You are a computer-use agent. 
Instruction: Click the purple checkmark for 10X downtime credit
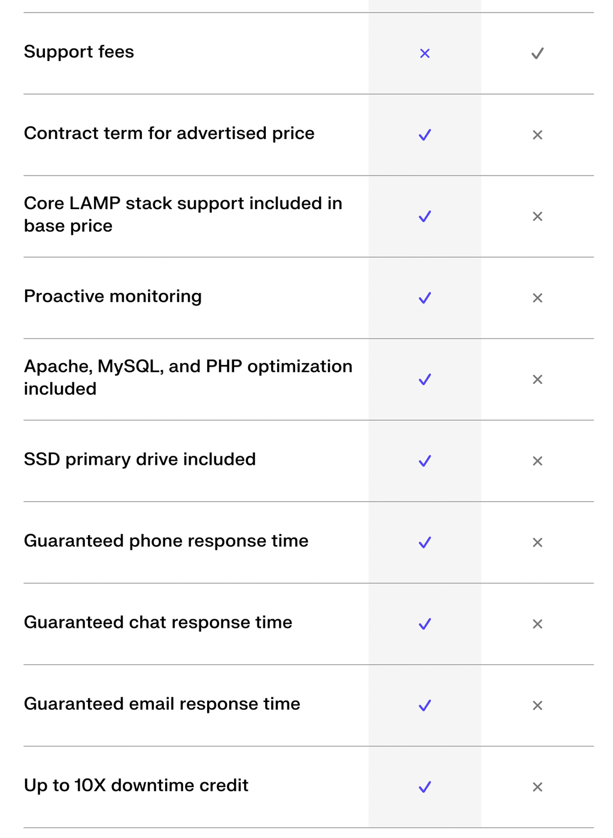pos(425,786)
